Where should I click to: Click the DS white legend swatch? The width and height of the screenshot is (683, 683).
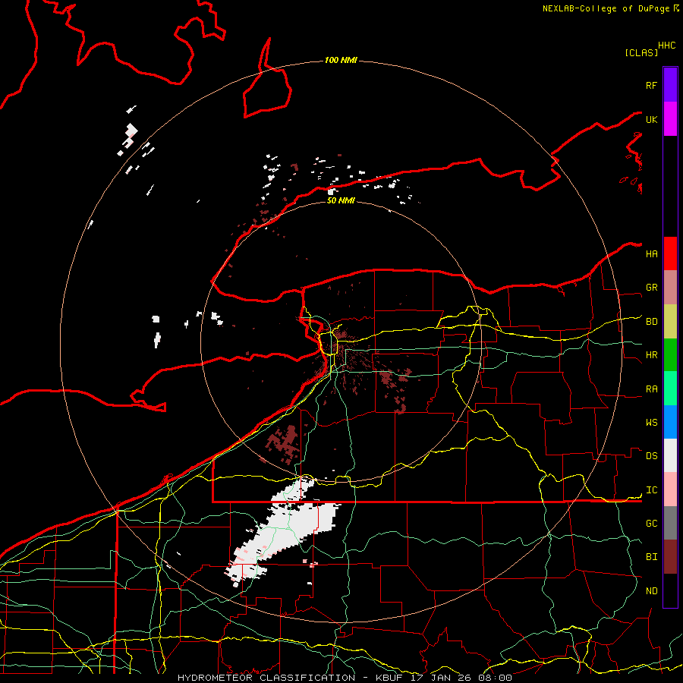670,455
